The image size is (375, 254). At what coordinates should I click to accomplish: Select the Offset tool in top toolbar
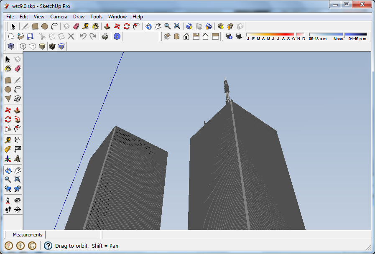(x=136, y=26)
